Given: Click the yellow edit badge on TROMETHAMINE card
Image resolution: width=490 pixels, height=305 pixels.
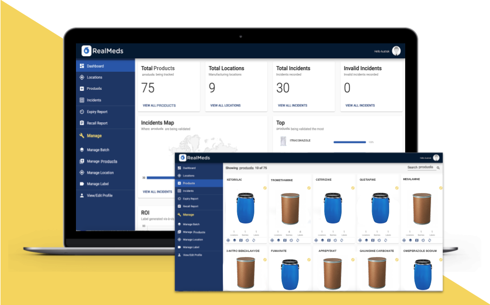Looking at the screenshot, I should tap(309, 188).
